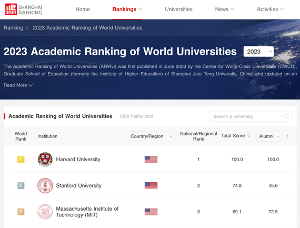Click the ShanghaiRanking logo

pos(24,9)
